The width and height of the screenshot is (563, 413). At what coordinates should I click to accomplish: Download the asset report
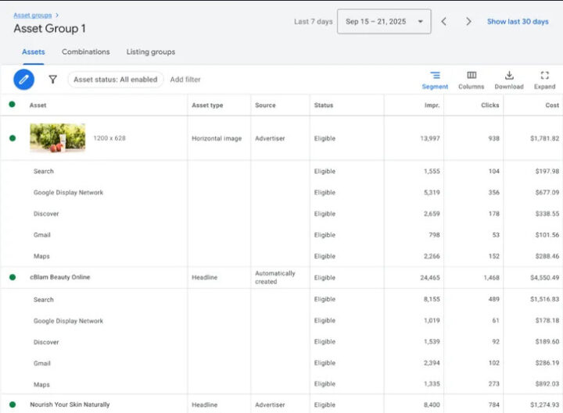click(x=509, y=80)
